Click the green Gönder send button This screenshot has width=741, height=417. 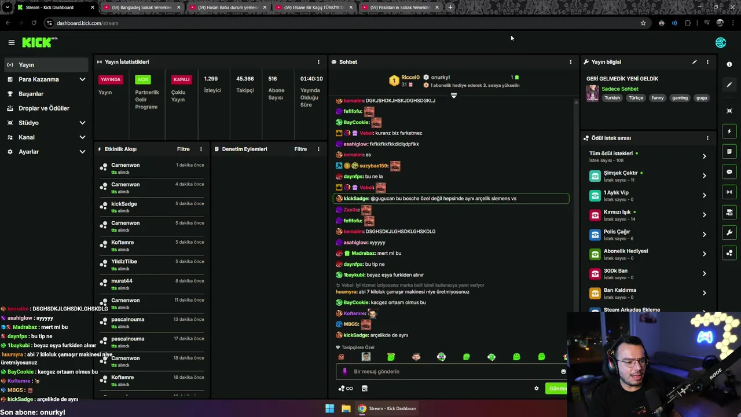click(557, 389)
